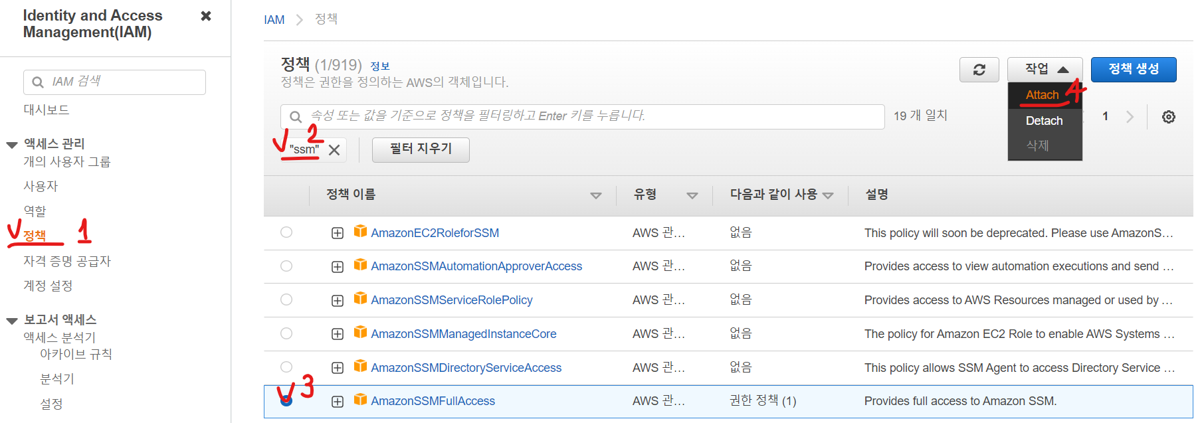Select the AmazonEC2RoleforSSM radio button
Viewport: 1204px width, 423px height.
pyautogui.click(x=286, y=232)
